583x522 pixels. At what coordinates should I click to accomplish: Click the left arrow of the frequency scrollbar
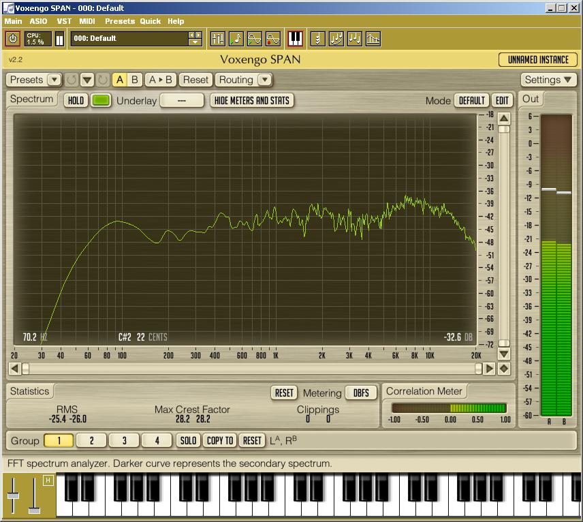click(x=14, y=369)
